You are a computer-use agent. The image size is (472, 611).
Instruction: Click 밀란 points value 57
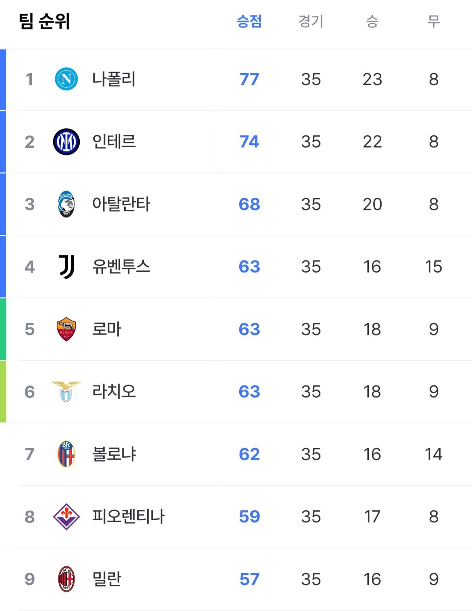pyautogui.click(x=250, y=579)
